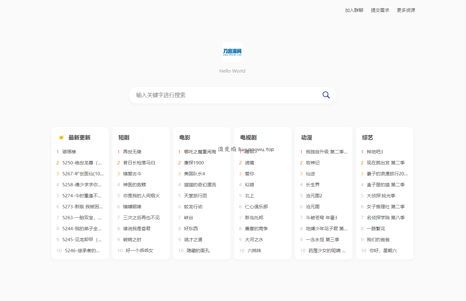The height and width of the screenshot is (301, 466).
Task: Click 北上 in the 电视剧 column
Action: (x=249, y=195)
